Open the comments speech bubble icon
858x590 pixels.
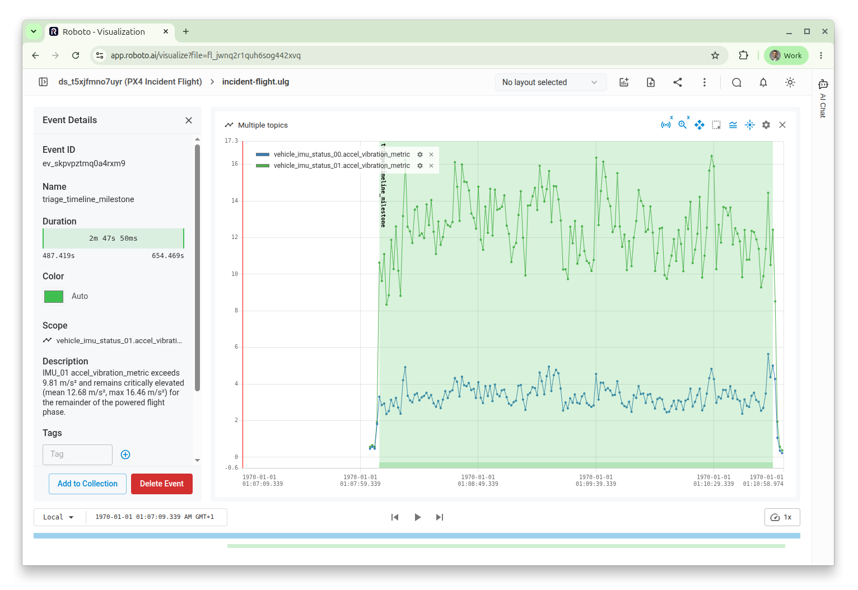[736, 82]
